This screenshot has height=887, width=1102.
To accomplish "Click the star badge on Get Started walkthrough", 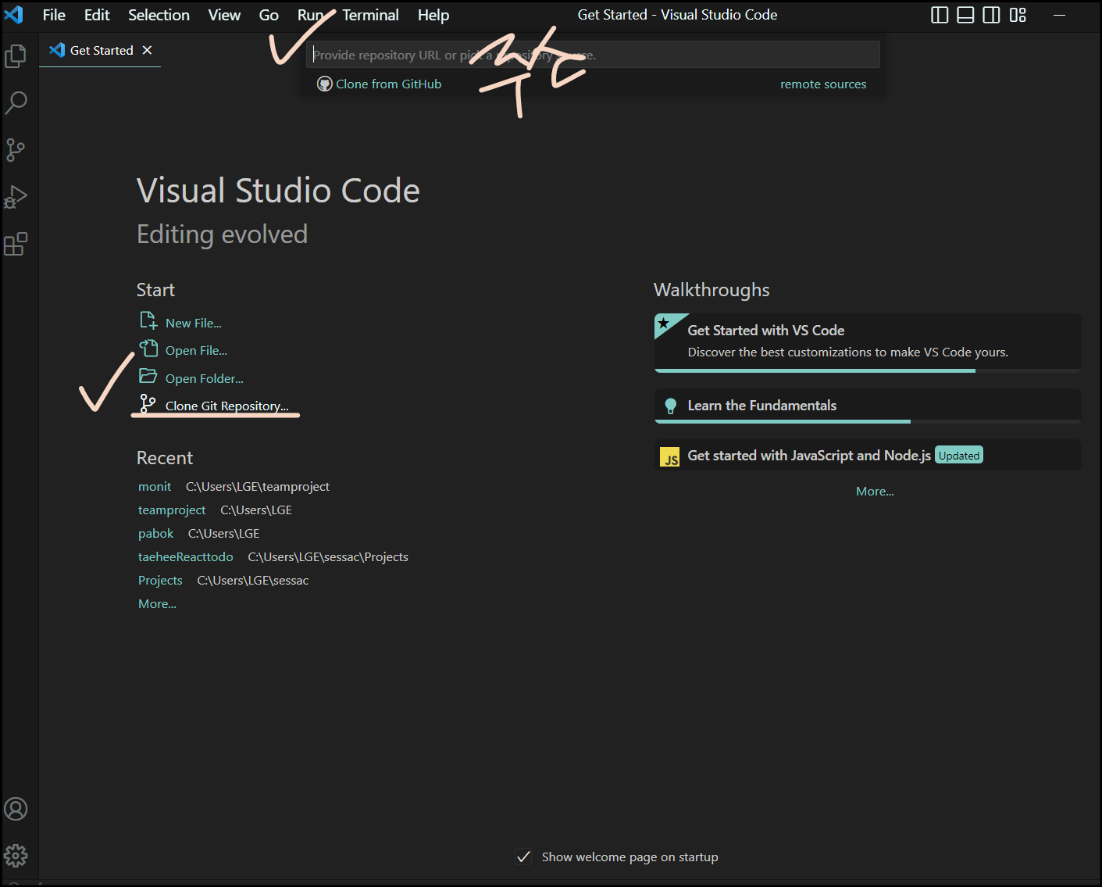I will [664, 323].
